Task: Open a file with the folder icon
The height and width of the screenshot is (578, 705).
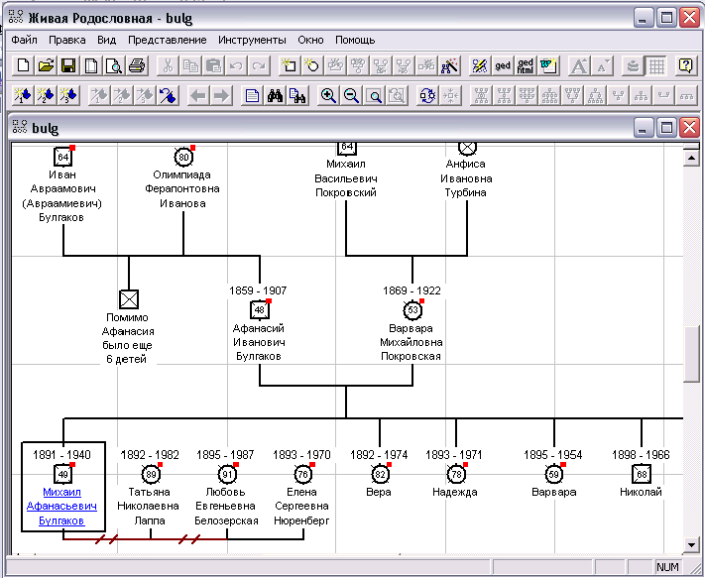Action: point(46,66)
